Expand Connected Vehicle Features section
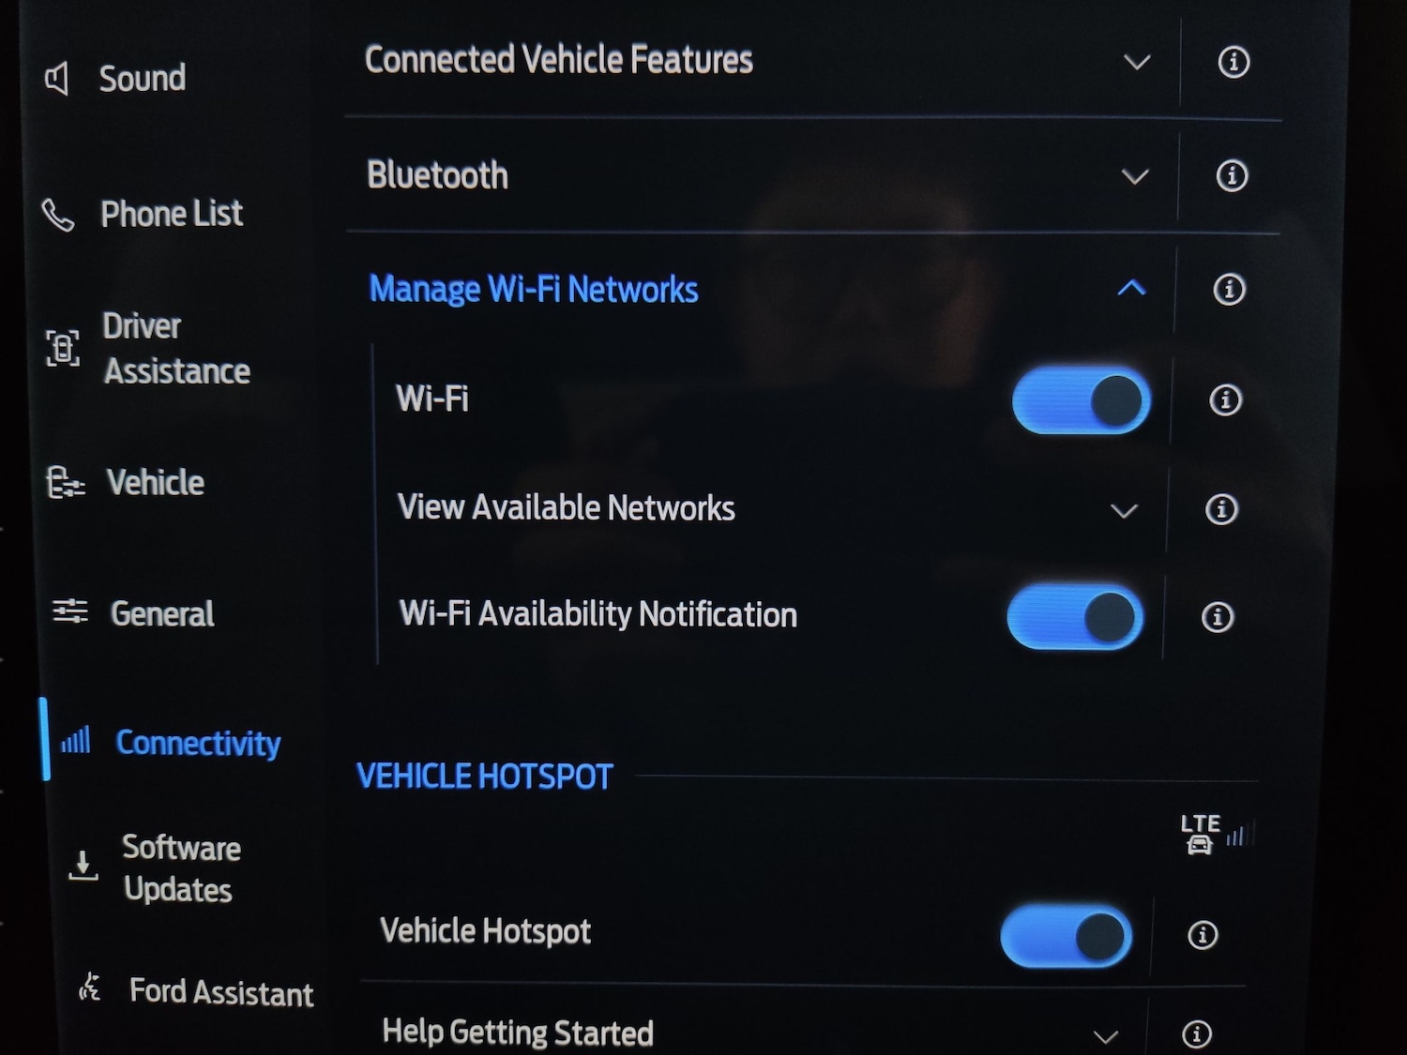1407x1055 pixels. pos(1137,63)
